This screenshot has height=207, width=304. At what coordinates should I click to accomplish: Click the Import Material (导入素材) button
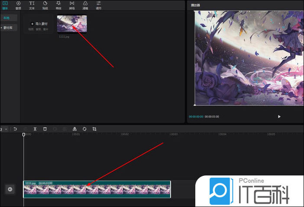(39, 24)
